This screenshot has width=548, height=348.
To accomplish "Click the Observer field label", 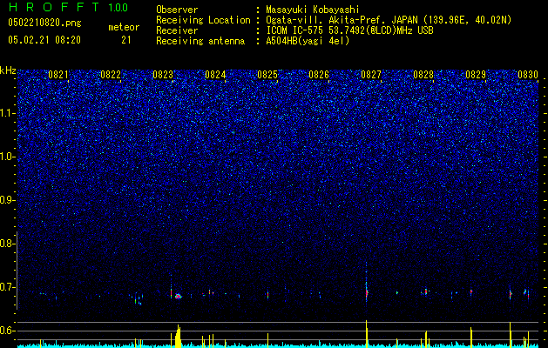I will point(177,10).
